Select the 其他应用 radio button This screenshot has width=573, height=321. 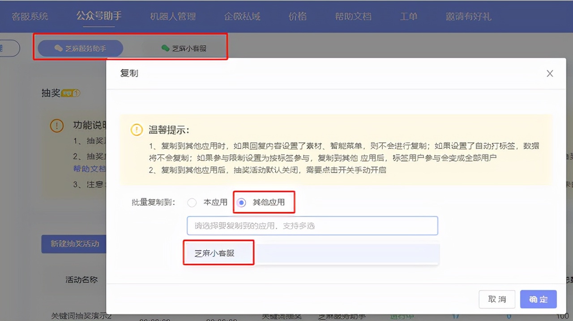[241, 203]
